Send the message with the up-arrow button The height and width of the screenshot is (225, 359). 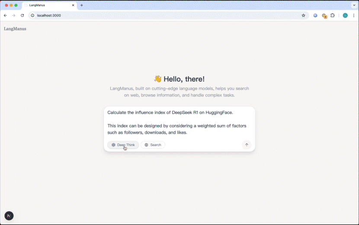pos(247,145)
